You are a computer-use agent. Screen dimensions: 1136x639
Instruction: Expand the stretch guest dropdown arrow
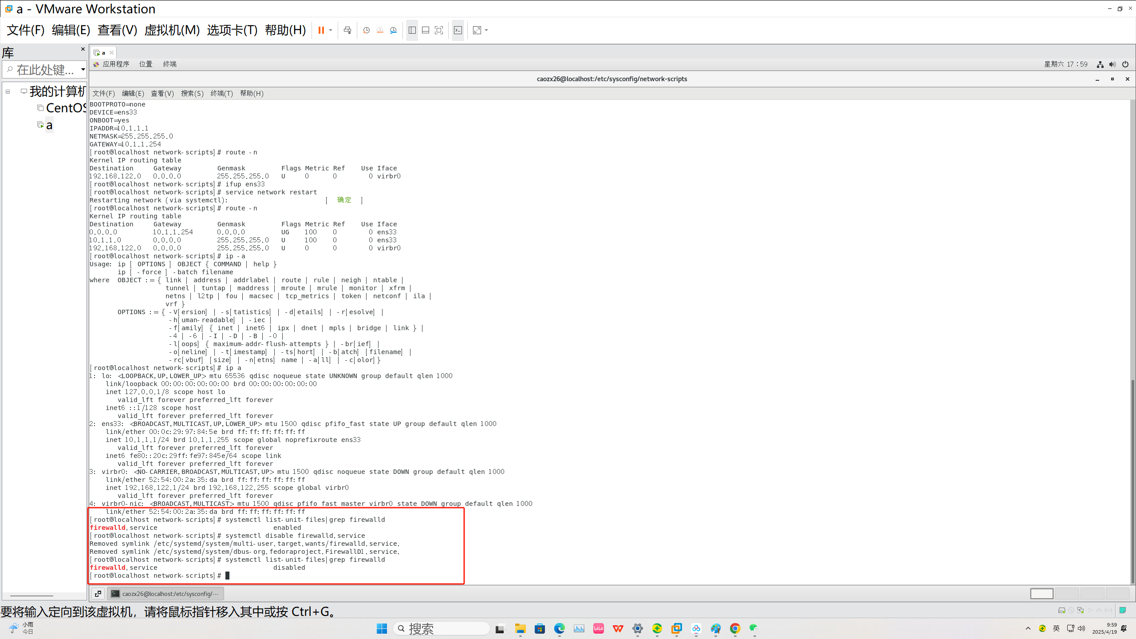point(487,30)
